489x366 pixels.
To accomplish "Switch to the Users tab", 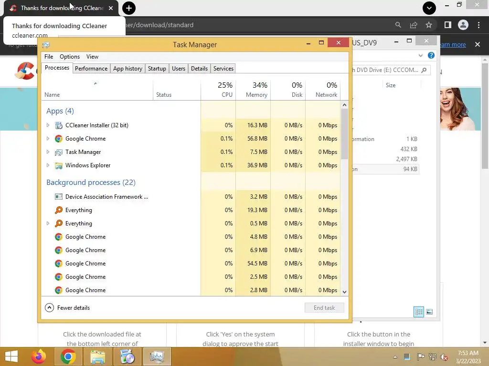I will [179, 69].
